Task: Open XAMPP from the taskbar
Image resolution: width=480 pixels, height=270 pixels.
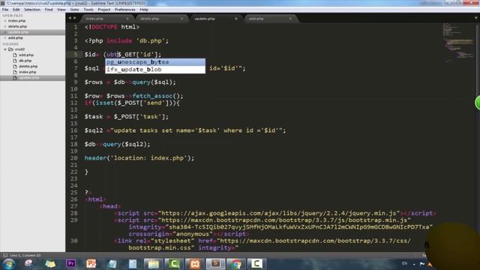Action: pos(195,263)
